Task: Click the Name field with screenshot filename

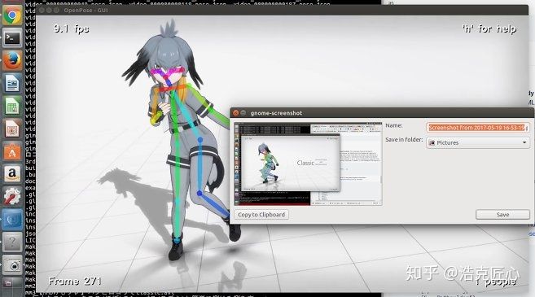Action: click(478, 128)
